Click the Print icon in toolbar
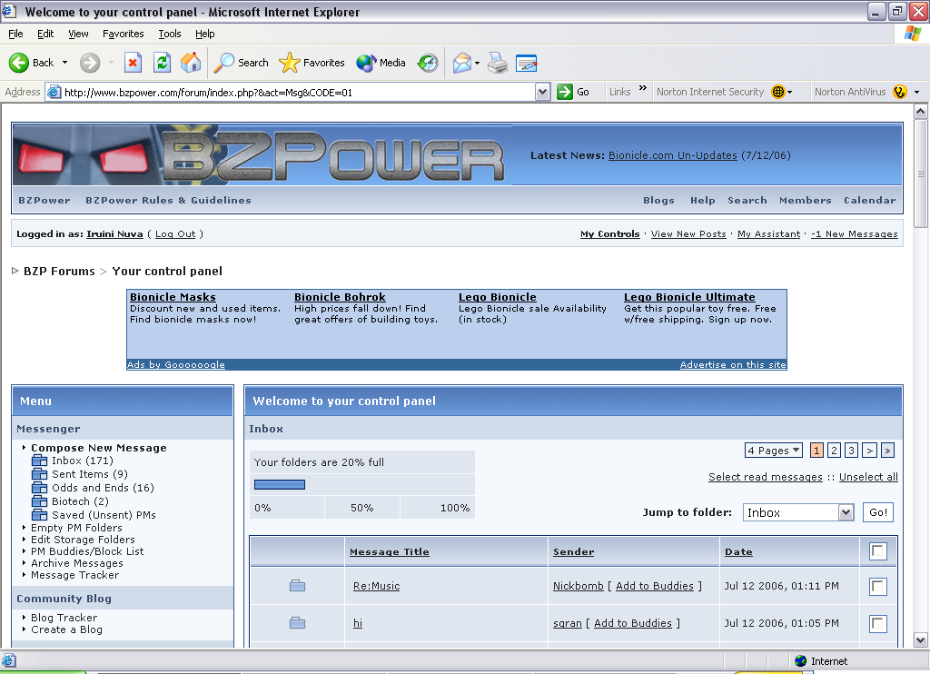The height and width of the screenshot is (674, 930). (x=497, y=63)
